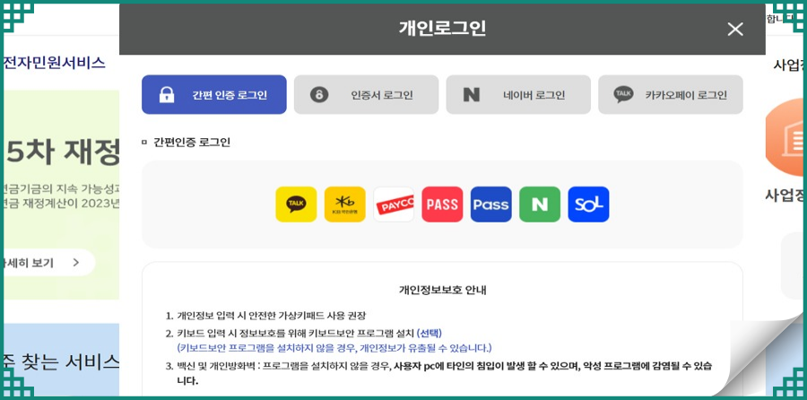
Task: Choose Shinhan SOL authentication icon
Action: point(589,204)
